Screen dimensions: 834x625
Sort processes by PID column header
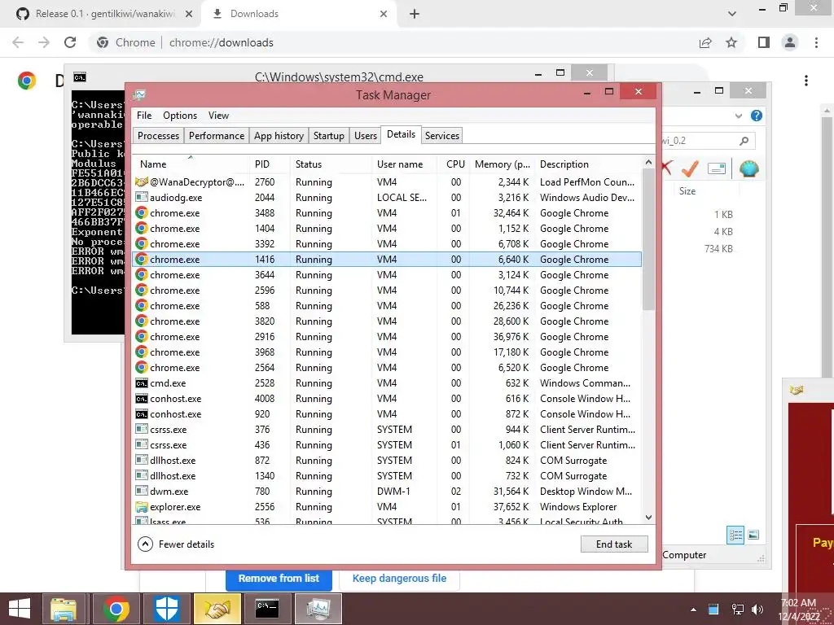[x=270, y=164]
